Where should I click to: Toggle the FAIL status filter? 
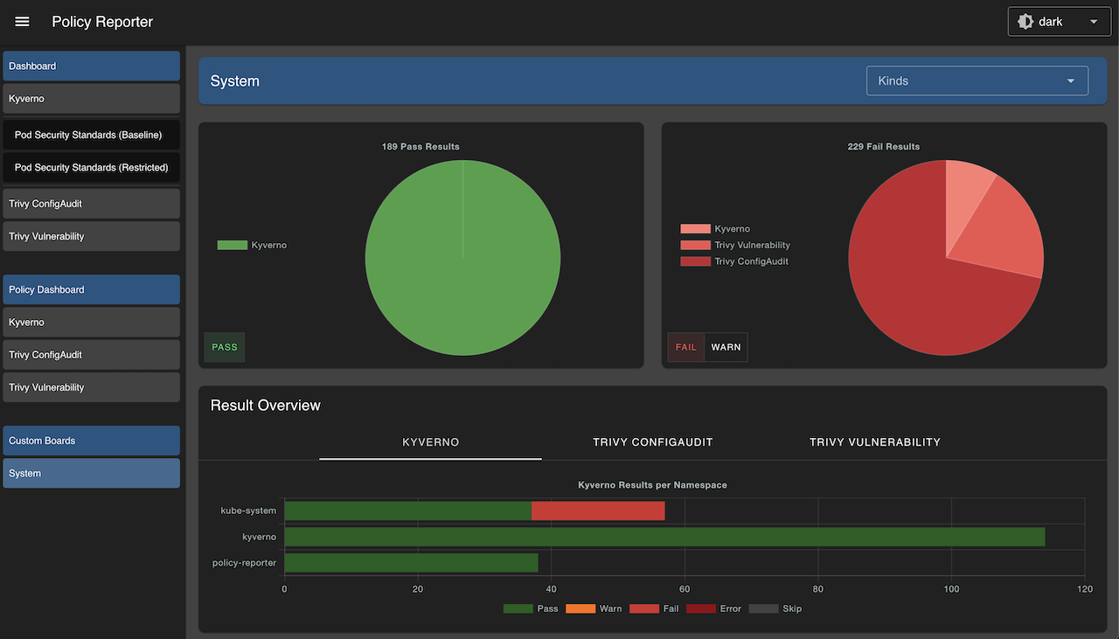click(x=686, y=347)
